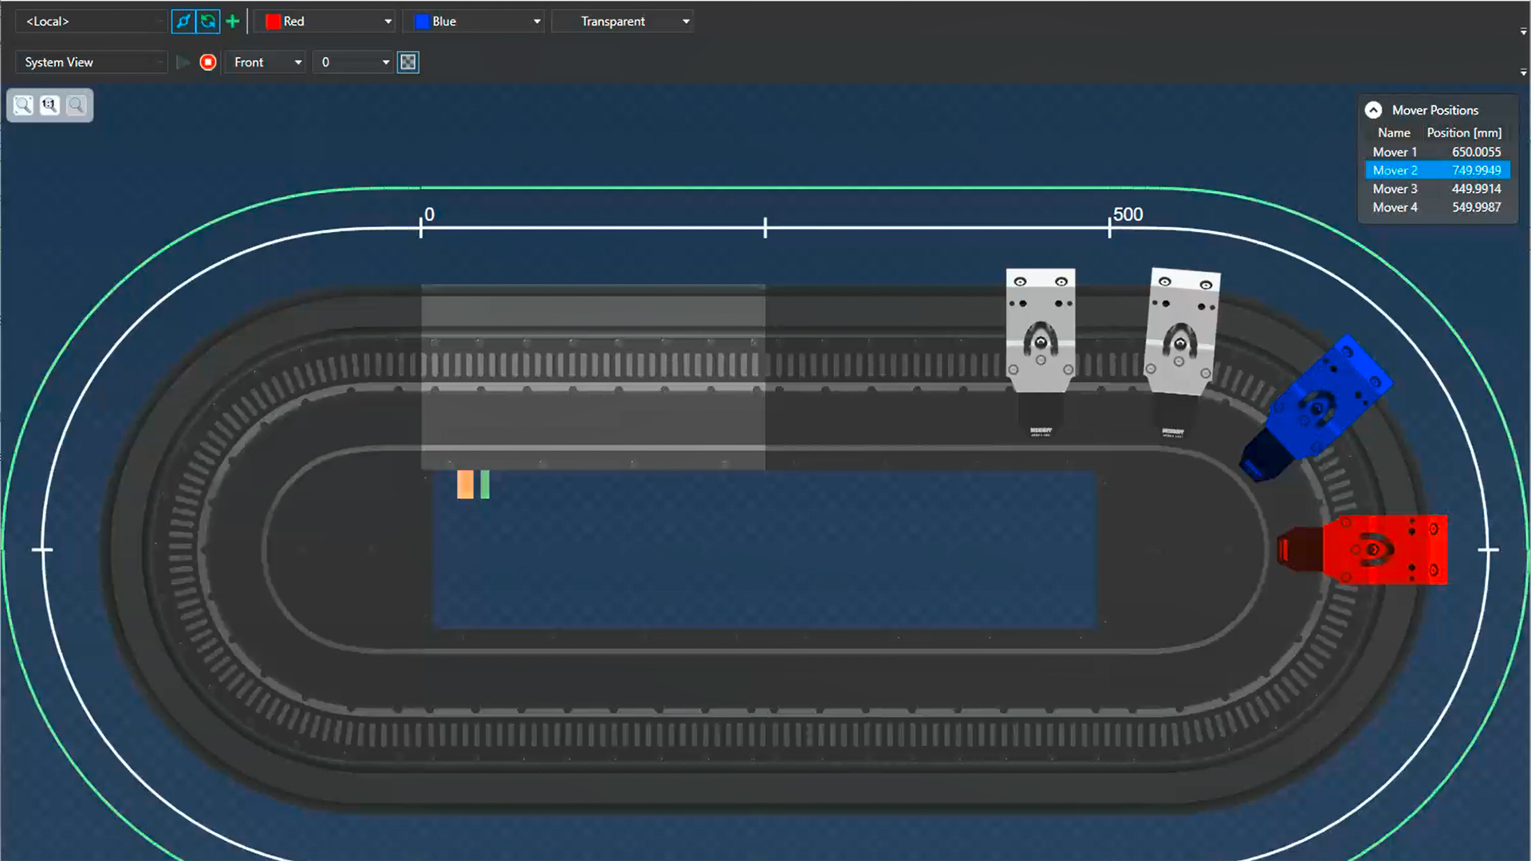Select the 1:1 zoom tool
The height and width of the screenshot is (861, 1531).
click(49, 104)
